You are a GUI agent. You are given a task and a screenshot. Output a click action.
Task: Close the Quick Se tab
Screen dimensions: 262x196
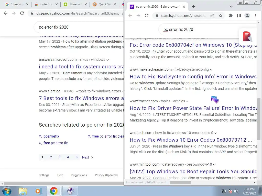click(115, 4)
